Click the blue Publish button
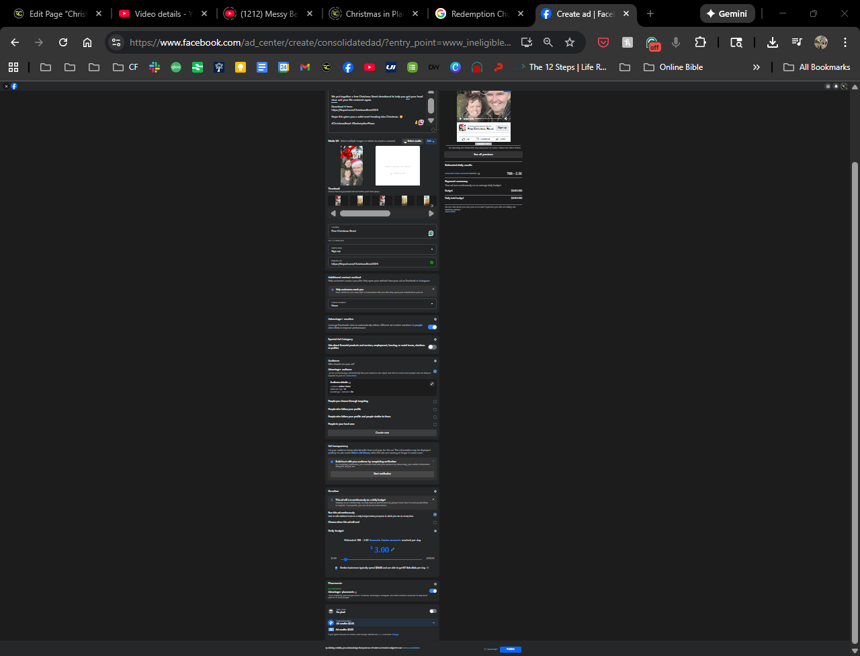Viewport: 860px width, 656px height. pos(511,649)
